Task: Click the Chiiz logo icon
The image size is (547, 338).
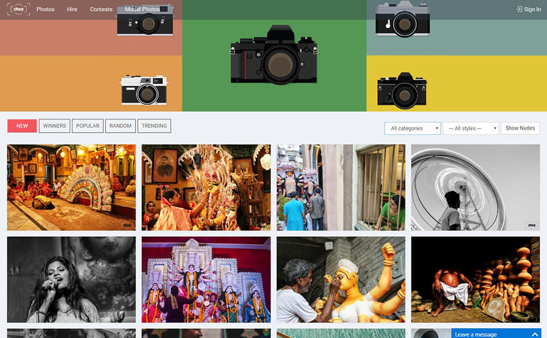Action: 18,9
